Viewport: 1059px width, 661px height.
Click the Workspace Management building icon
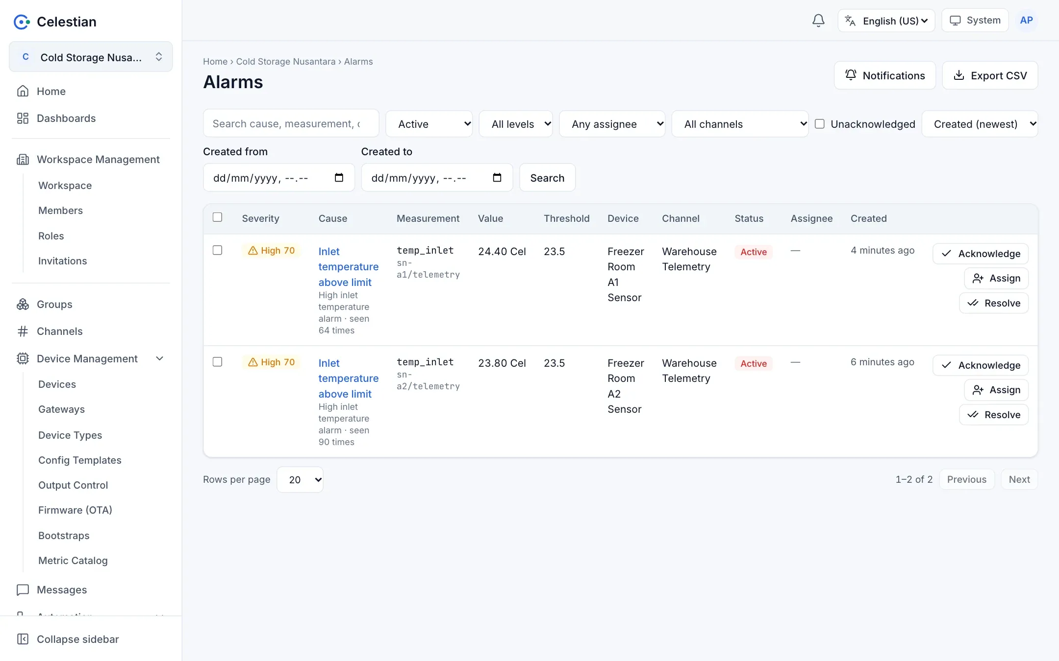pyautogui.click(x=23, y=159)
